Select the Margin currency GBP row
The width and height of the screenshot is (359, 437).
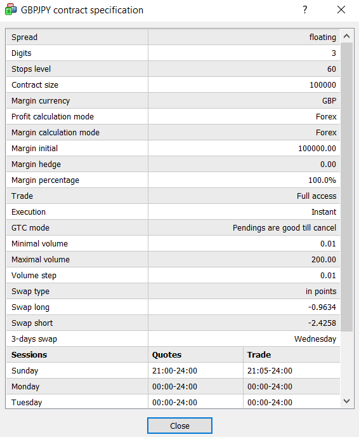pyautogui.click(x=173, y=100)
